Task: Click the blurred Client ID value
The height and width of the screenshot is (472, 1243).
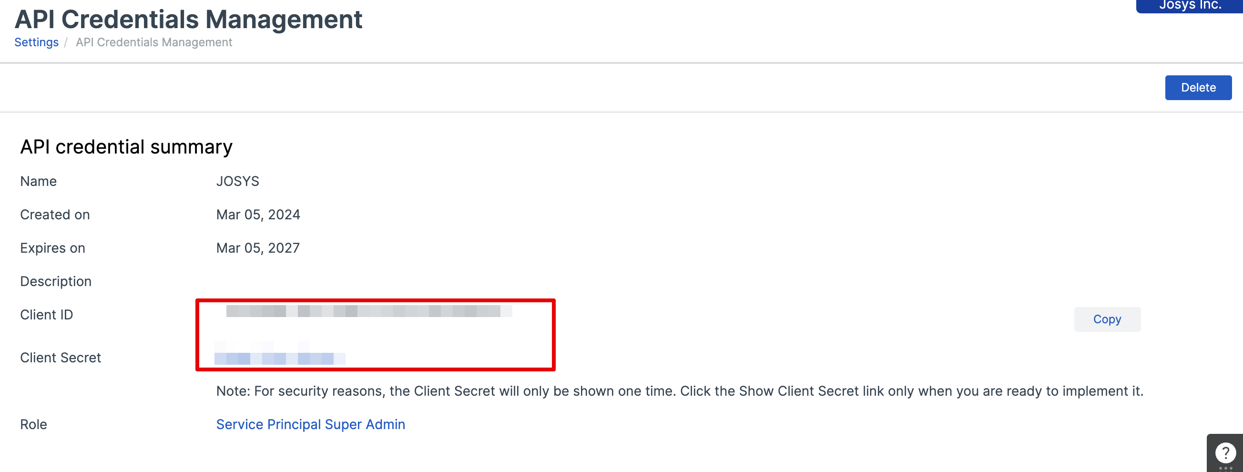Action: pos(368,311)
